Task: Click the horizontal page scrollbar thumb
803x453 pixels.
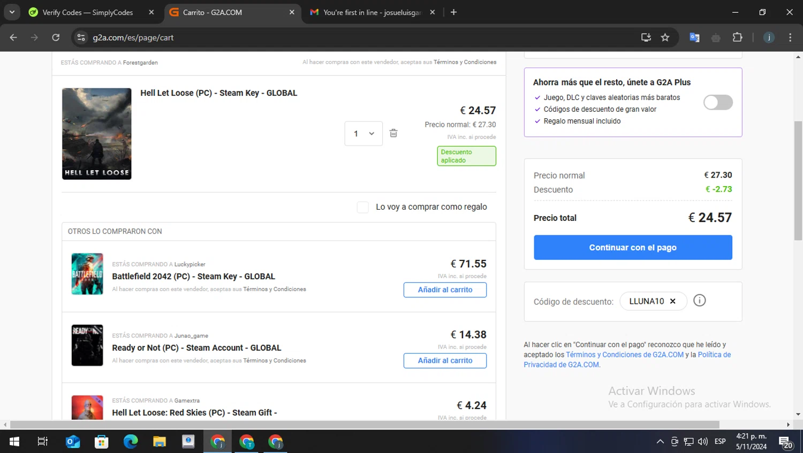Action: 365,425
